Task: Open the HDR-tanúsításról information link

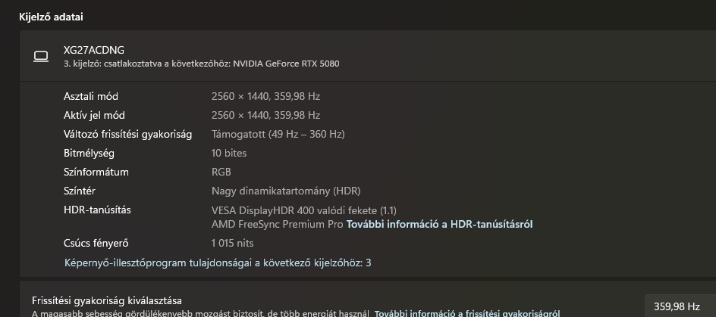Action: (439, 225)
